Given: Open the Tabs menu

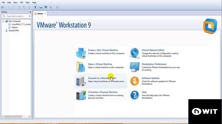Looking at the screenshot, I should pos(28,2).
